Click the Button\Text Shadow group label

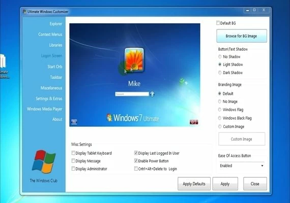point(233,49)
